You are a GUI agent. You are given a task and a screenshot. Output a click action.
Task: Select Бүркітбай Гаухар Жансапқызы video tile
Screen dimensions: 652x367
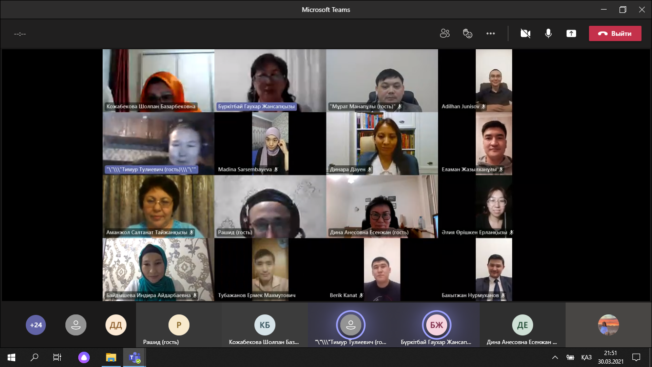[270, 80]
